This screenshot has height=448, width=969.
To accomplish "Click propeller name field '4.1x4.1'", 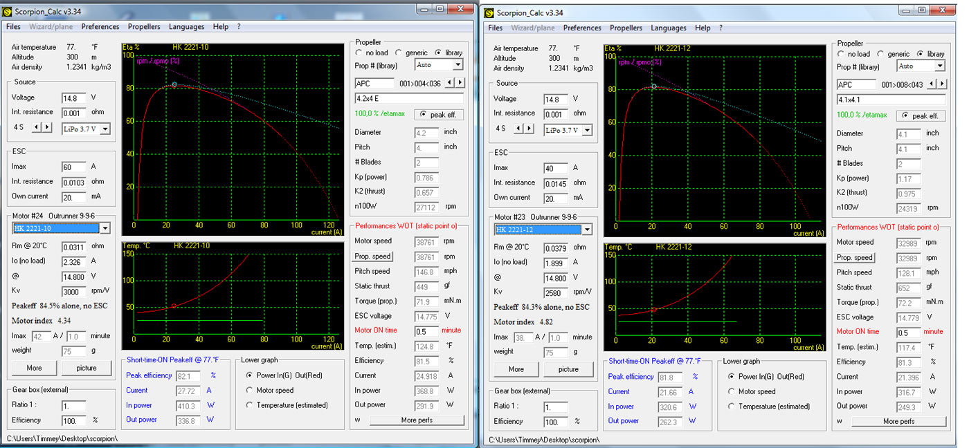I will (891, 100).
